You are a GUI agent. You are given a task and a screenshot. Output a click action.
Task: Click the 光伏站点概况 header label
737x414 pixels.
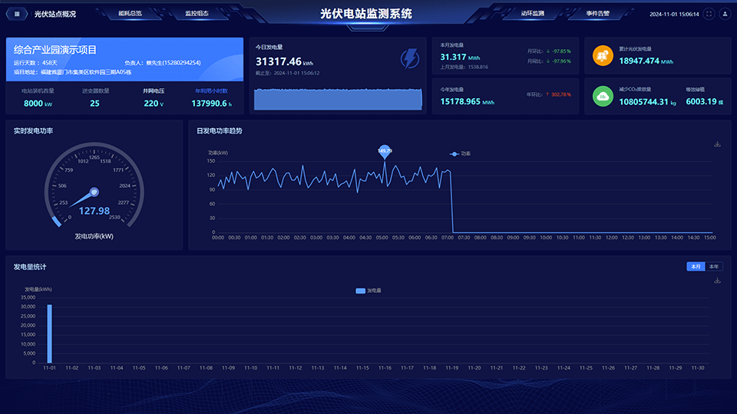tap(55, 14)
